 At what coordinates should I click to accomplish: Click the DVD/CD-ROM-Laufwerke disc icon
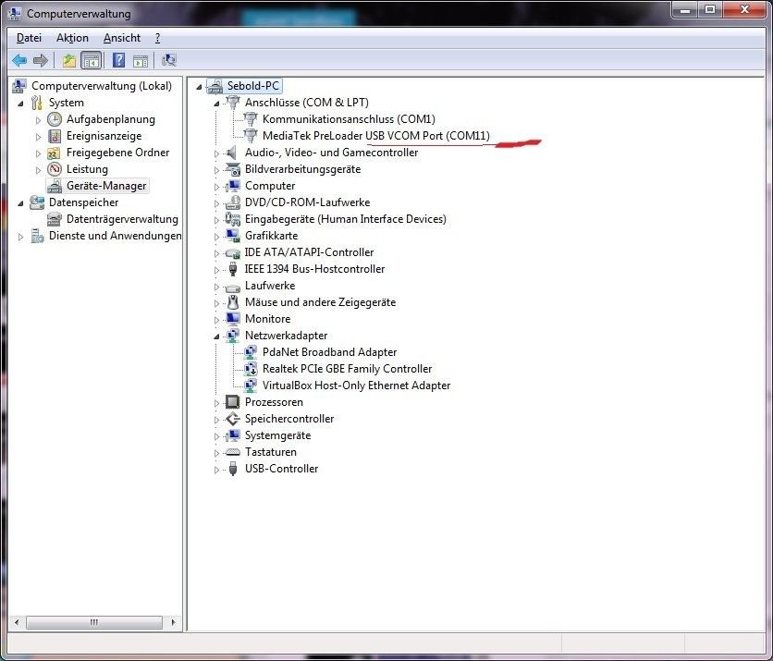tap(233, 202)
